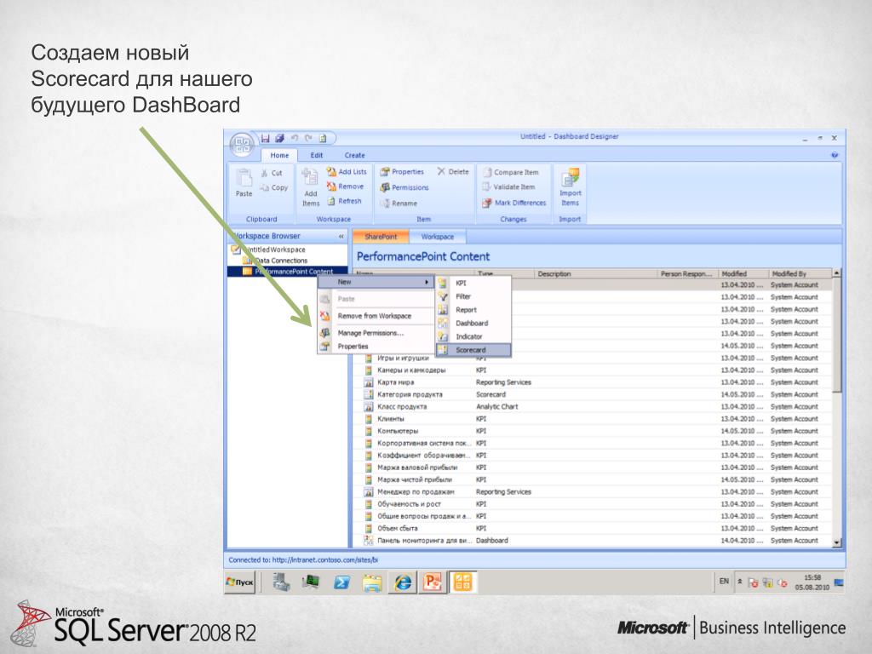
Task: Select the Клиенты KPI row
Action: [x=593, y=419]
